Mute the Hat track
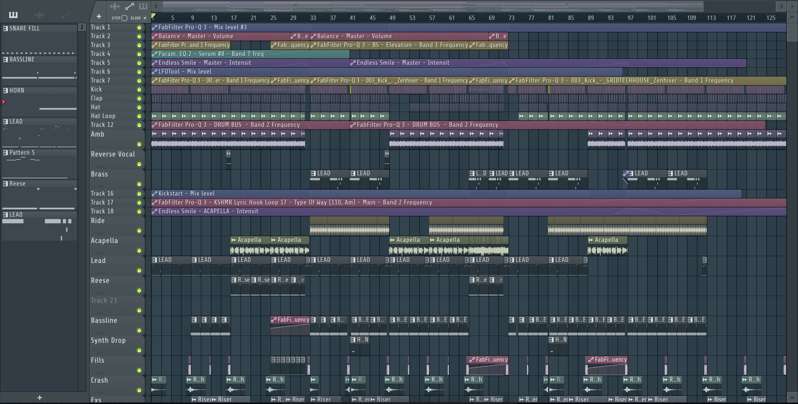This screenshot has width=798, height=404. (139, 107)
